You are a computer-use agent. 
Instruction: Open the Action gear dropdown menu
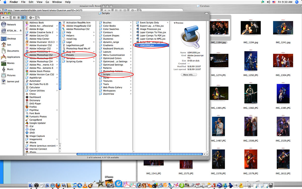coord(31,17)
